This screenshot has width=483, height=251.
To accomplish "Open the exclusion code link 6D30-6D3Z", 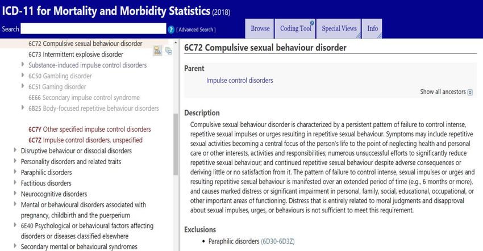I will 277,241.
